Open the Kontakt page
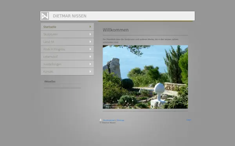235x146 pixels. point(67,72)
